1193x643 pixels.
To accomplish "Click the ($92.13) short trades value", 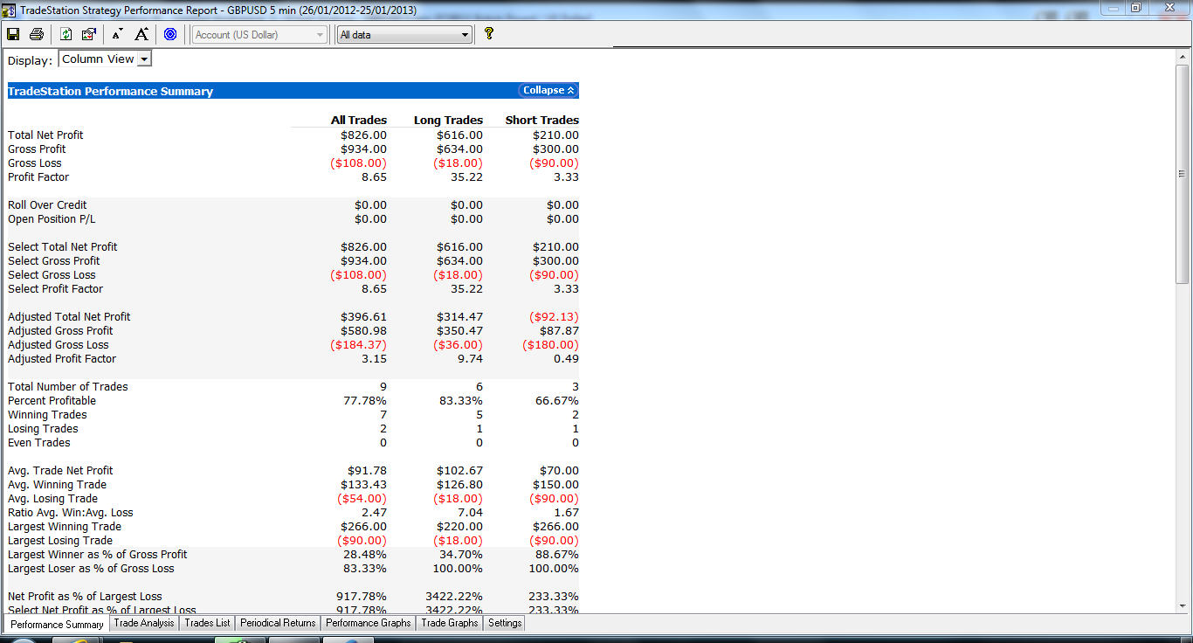I will (x=554, y=317).
